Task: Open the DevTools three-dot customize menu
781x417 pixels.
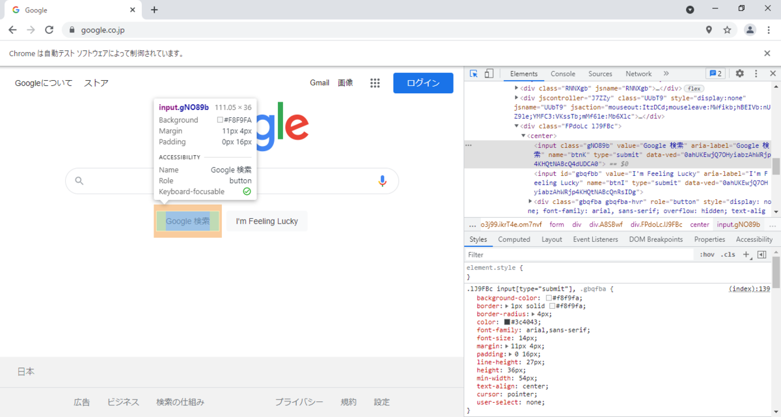Action: pos(756,74)
